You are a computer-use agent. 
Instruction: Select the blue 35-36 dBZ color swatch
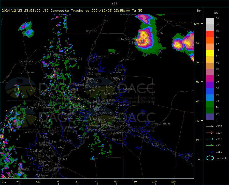coord(210,91)
